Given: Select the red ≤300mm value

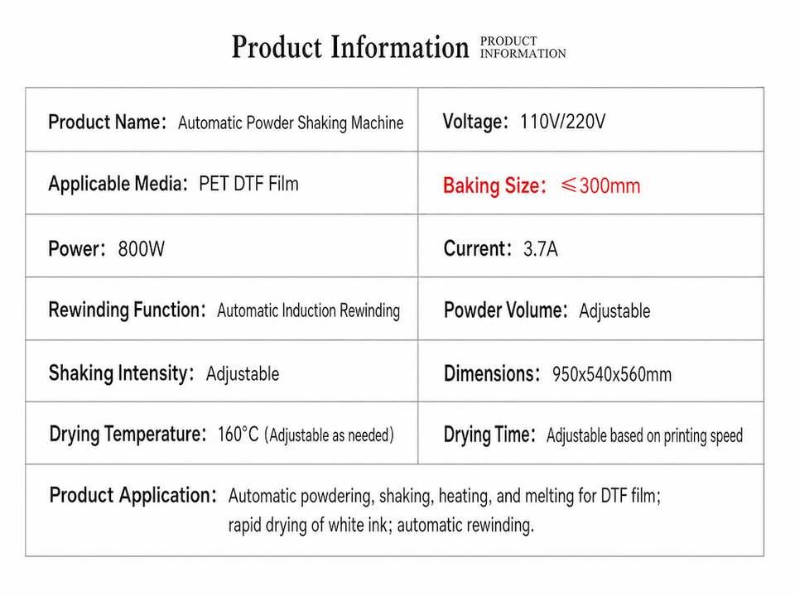Looking at the screenshot, I should [x=601, y=185].
